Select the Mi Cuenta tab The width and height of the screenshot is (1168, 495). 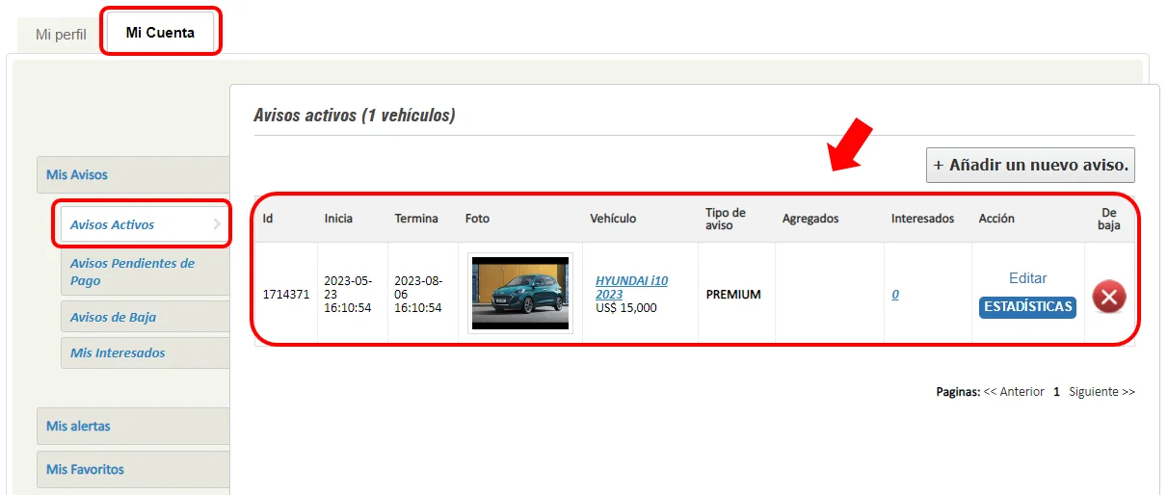tap(160, 33)
